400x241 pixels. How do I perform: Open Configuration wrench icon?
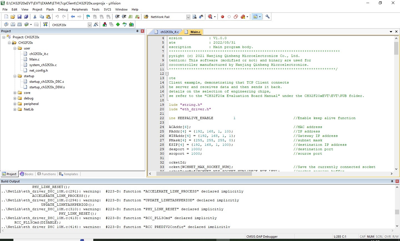[267, 17]
